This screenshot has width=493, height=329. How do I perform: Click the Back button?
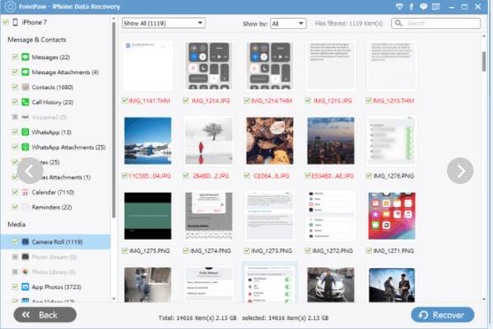45,315
